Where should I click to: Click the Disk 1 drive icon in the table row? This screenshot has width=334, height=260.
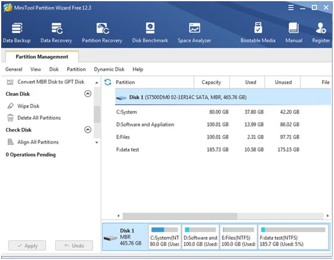click(x=121, y=97)
